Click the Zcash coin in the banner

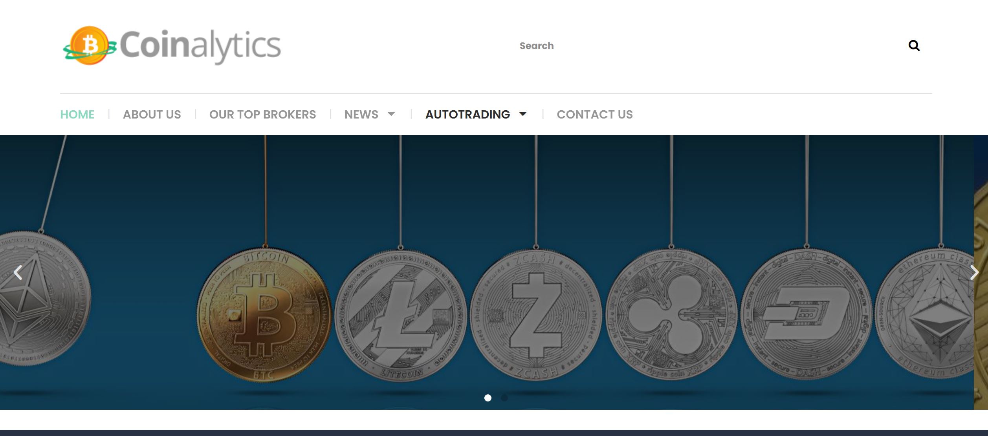click(x=536, y=316)
